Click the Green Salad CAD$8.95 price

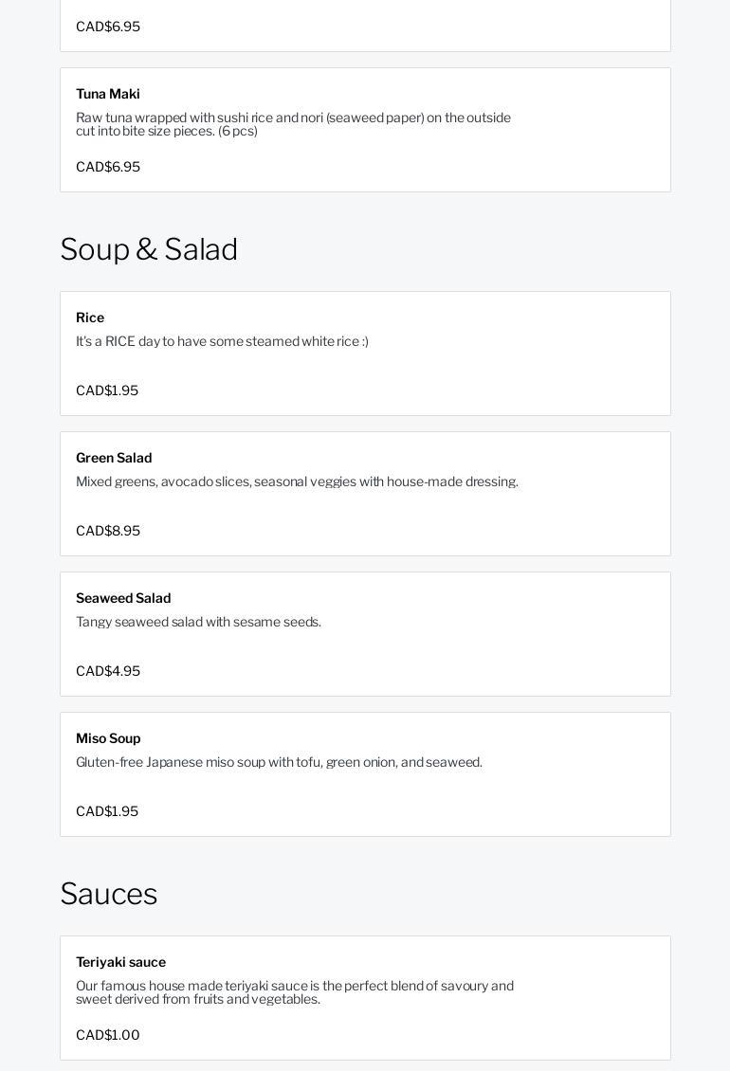point(108,531)
